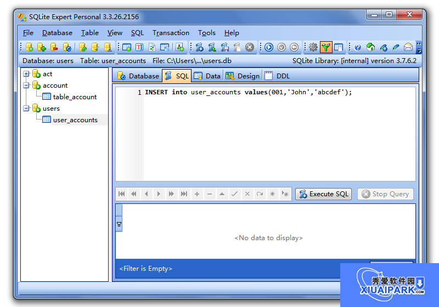Image resolution: width=439 pixels, height=307 pixels.
Task: Click the Stop Query button
Action: tap(385, 194)
